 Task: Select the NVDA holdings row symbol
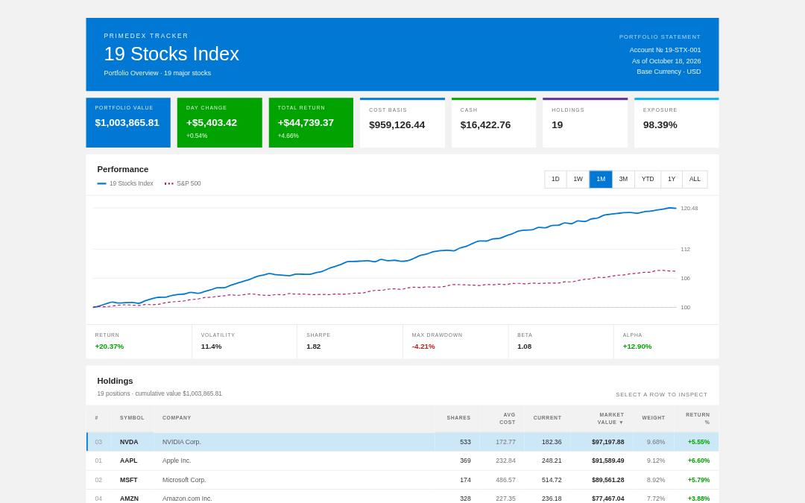click(x=129, y=442)
